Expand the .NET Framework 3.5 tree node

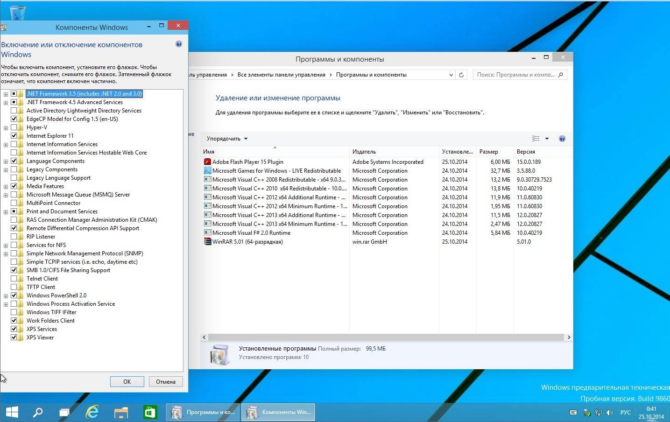pyautogui.click(x=6, y=94)
